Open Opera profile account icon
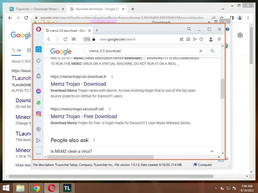Screen dimensions: 258x193 pyautogui.click(x=211, y=39)
